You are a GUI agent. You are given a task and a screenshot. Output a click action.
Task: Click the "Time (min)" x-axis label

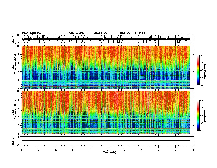click(x=110, y=152)
